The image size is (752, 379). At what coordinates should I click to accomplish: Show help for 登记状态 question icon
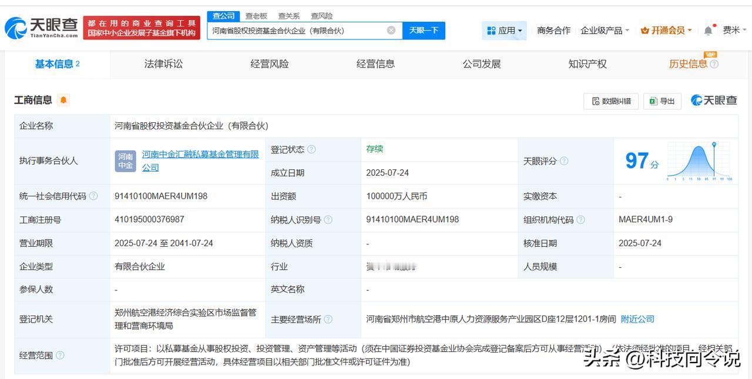[x=311, y=149]
